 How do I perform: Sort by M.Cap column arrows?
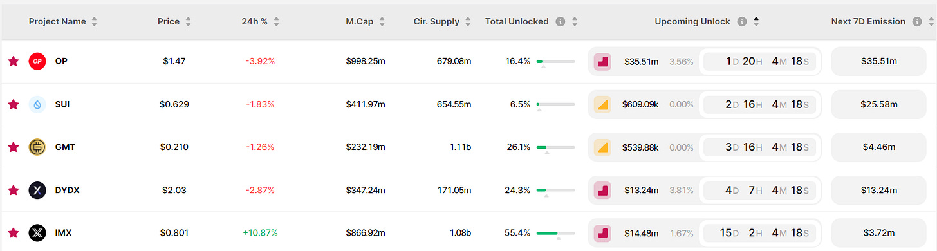382,21
